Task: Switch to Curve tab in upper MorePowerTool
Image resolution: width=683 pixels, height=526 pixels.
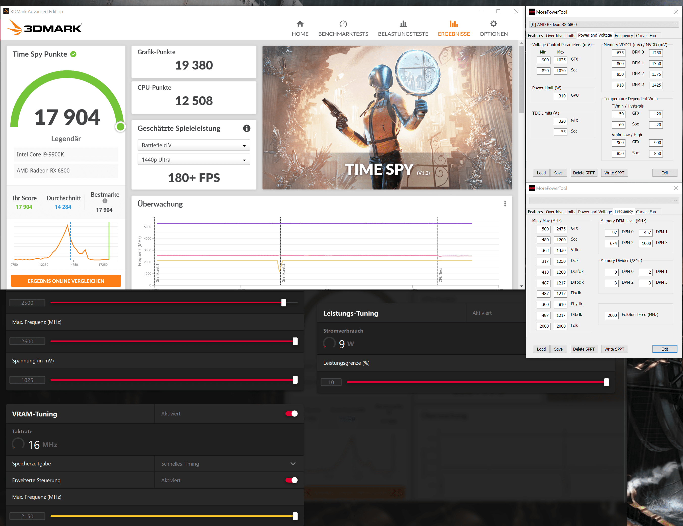Action: pos(641,36)
